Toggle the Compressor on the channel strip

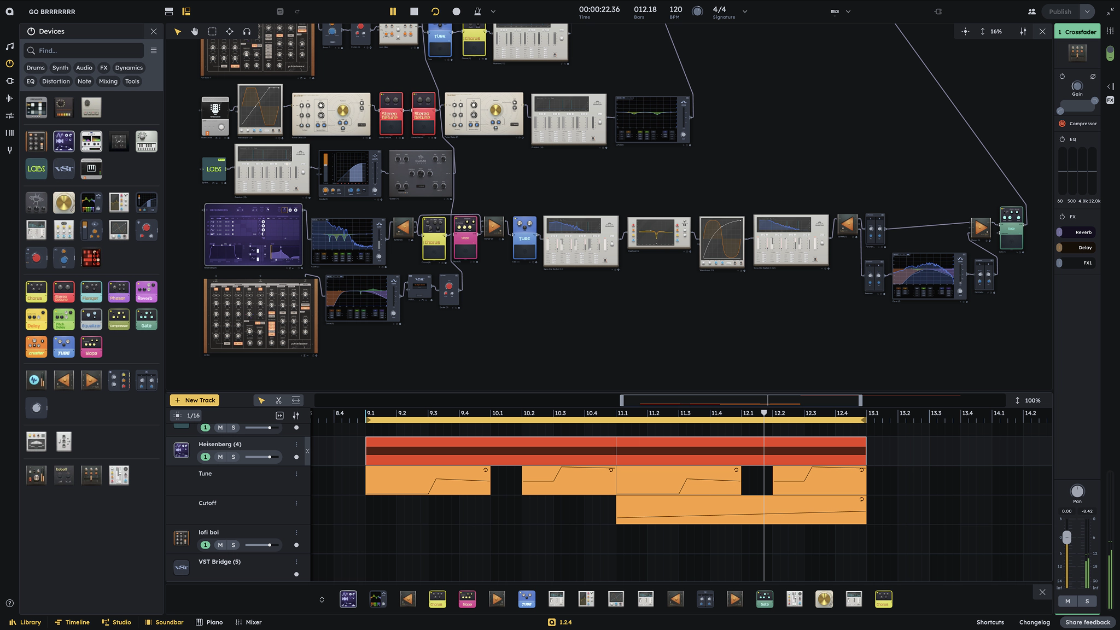1062,124
